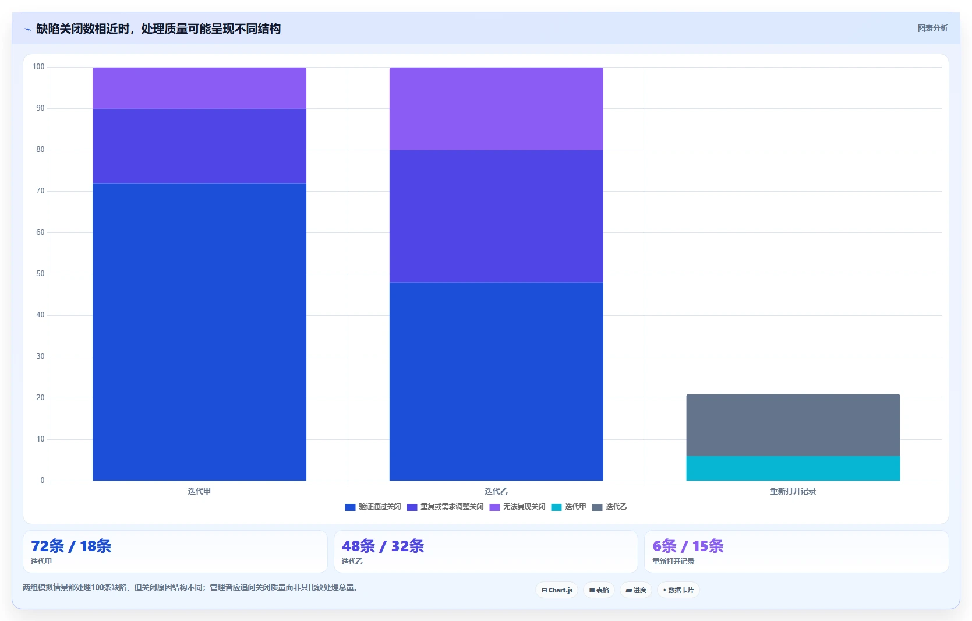The image size is (972, 621).
Task: Click the 迭代乙 x-axis label under the second bar
Action: pyautogui.click(x=496, y=491)
